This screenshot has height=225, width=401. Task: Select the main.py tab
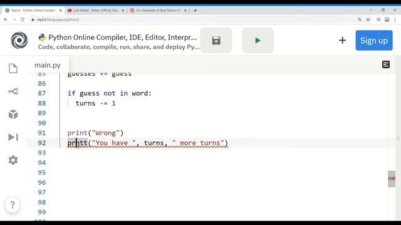coord(48,65)
